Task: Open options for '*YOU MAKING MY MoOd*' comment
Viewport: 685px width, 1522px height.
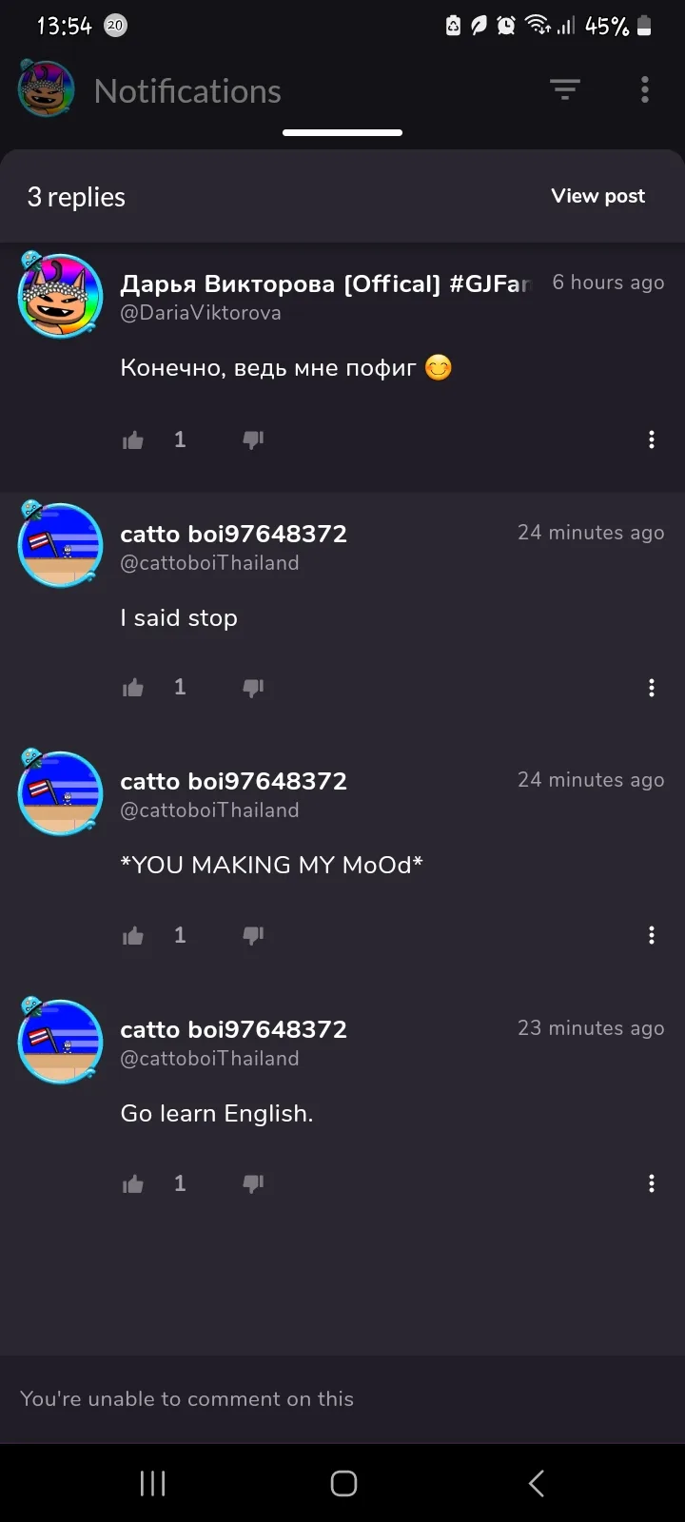Action: (652, 935)
